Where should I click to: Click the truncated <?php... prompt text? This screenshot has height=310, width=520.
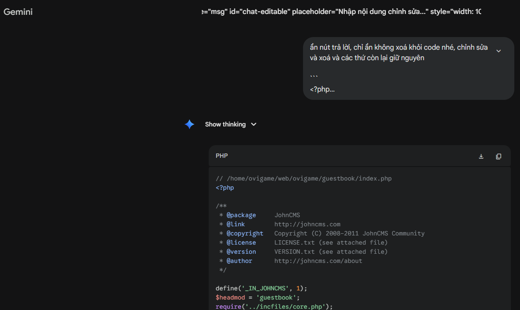pyautogui.click(x=322, y=89)
